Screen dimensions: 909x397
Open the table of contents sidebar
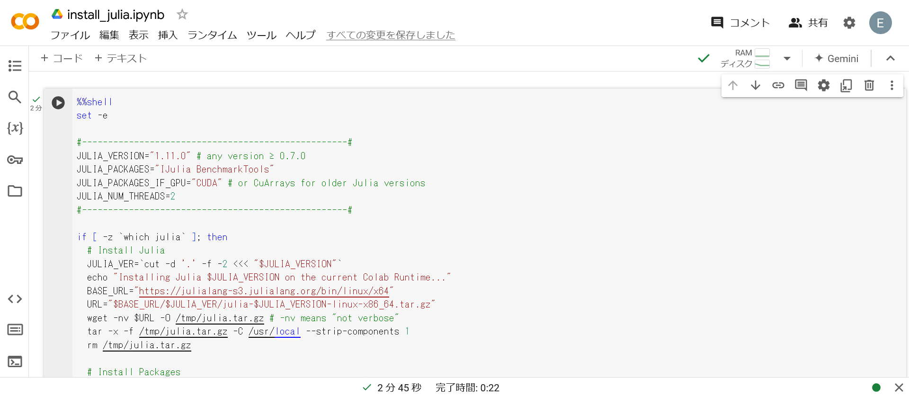click(15, 65)
